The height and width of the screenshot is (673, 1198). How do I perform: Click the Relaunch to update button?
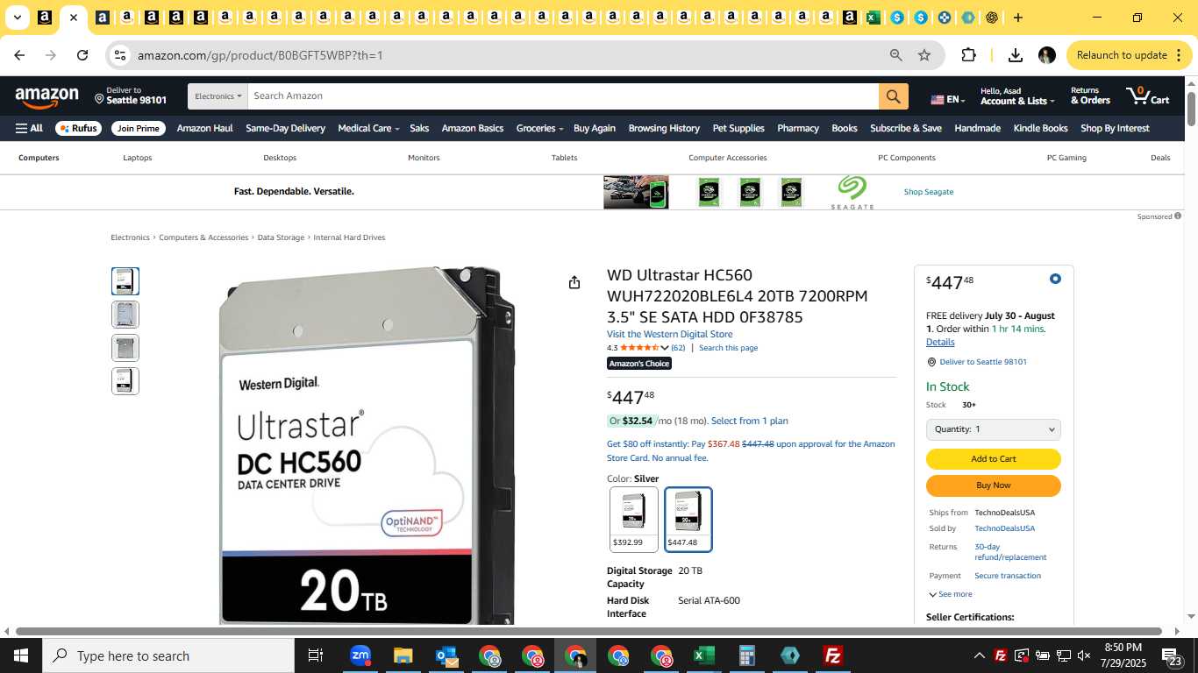pyautogui.click(x=1130, y=55)
